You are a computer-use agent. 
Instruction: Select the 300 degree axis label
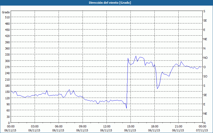tap(7, 61)
